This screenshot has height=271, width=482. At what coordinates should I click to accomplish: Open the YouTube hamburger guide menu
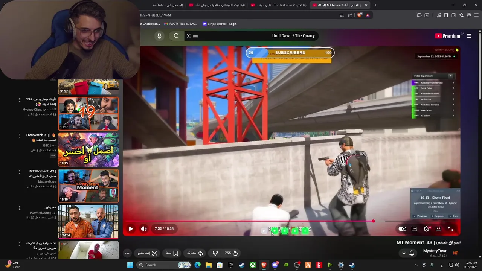[469, 36]
